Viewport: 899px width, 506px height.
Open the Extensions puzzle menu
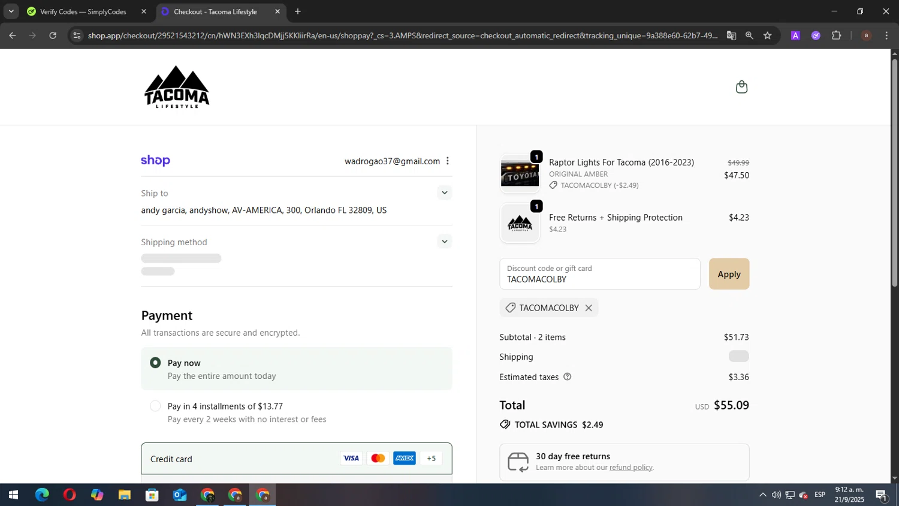click(x=836, y=35)
